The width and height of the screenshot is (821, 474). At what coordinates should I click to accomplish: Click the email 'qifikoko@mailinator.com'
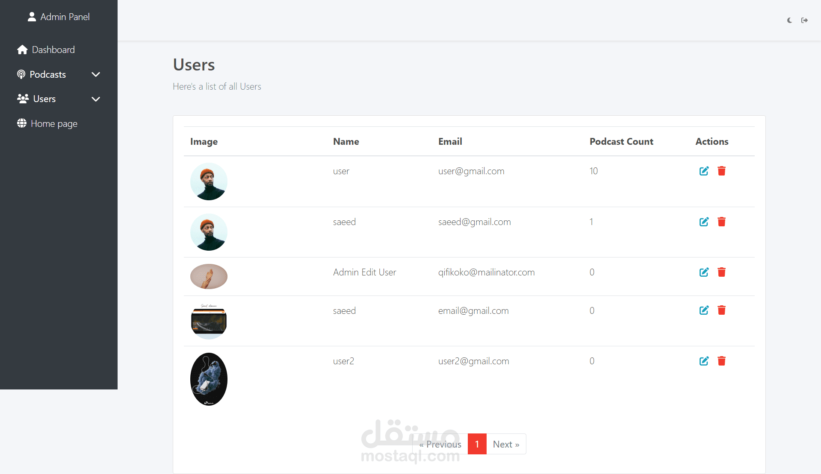486,272
